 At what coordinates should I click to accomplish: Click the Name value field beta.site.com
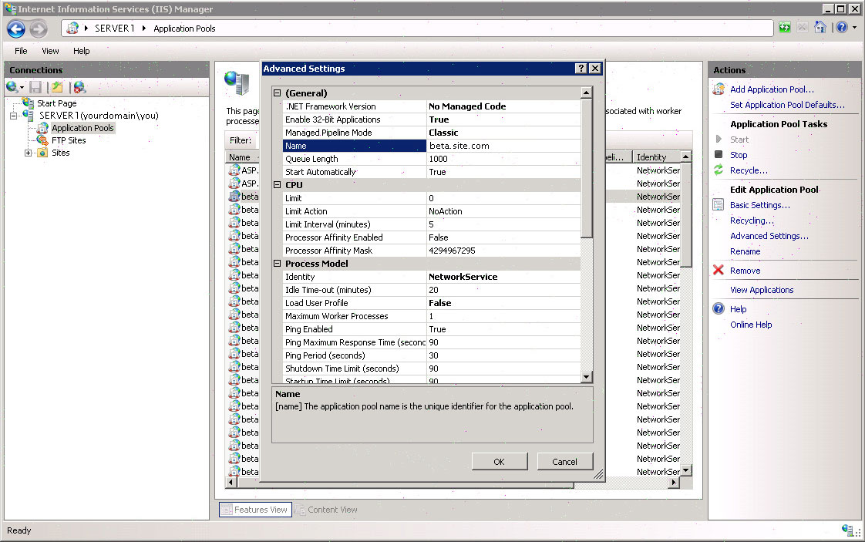coord(503,146)
